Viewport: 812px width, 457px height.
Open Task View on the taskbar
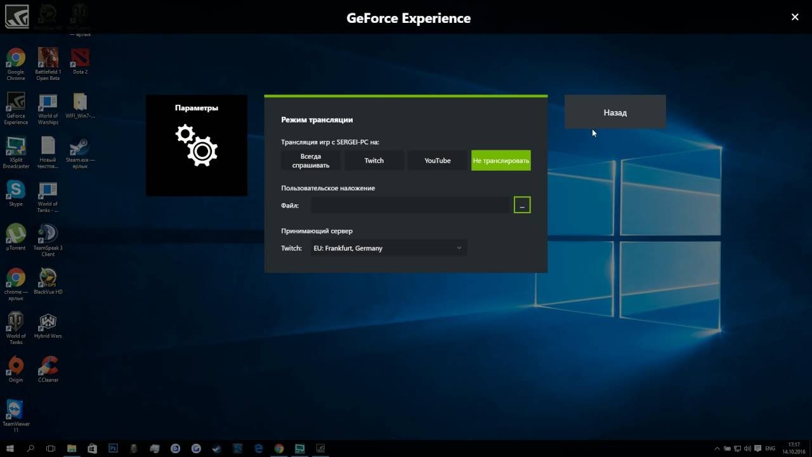[51, 449]
